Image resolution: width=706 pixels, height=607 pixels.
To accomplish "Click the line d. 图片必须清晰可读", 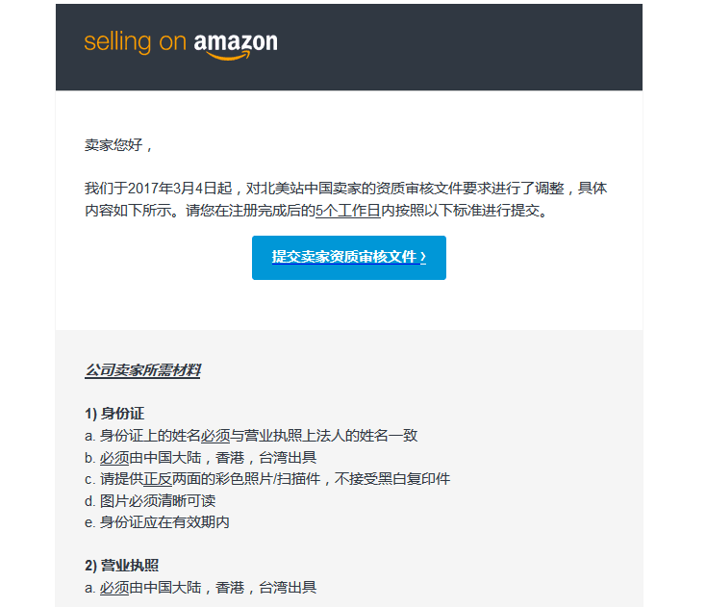I will coord(150,501).
